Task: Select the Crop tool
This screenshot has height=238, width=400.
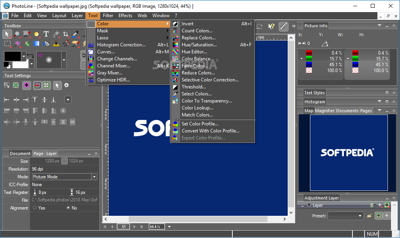Action: tap(65, 34)
